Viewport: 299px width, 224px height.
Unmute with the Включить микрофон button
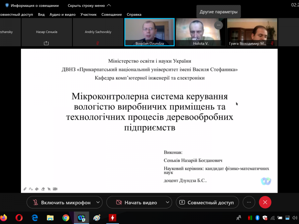pos(61,202)
